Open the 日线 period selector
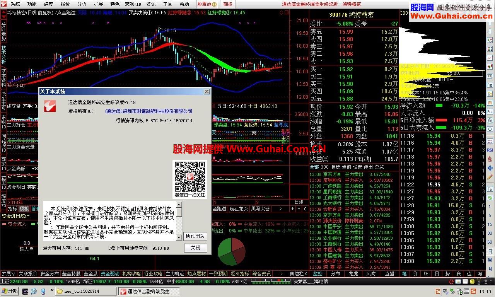Viewport: 495px width, 297px height. coord(299,202)
